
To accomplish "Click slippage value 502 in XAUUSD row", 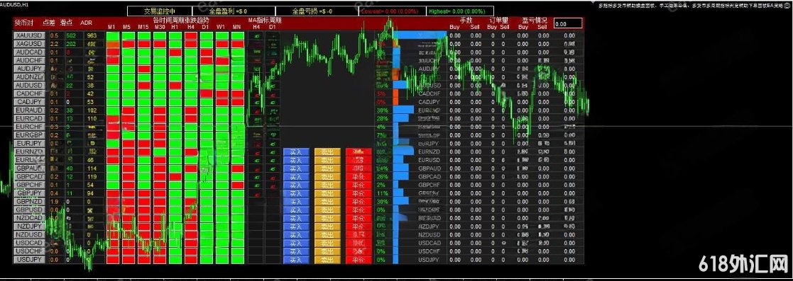I will point(71,36).
